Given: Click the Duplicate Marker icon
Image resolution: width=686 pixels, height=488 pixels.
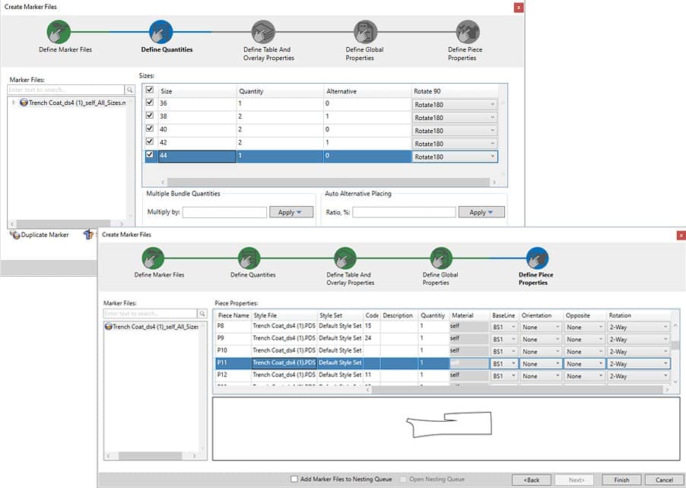Looking at the screenshot, I should click(15, 235).
